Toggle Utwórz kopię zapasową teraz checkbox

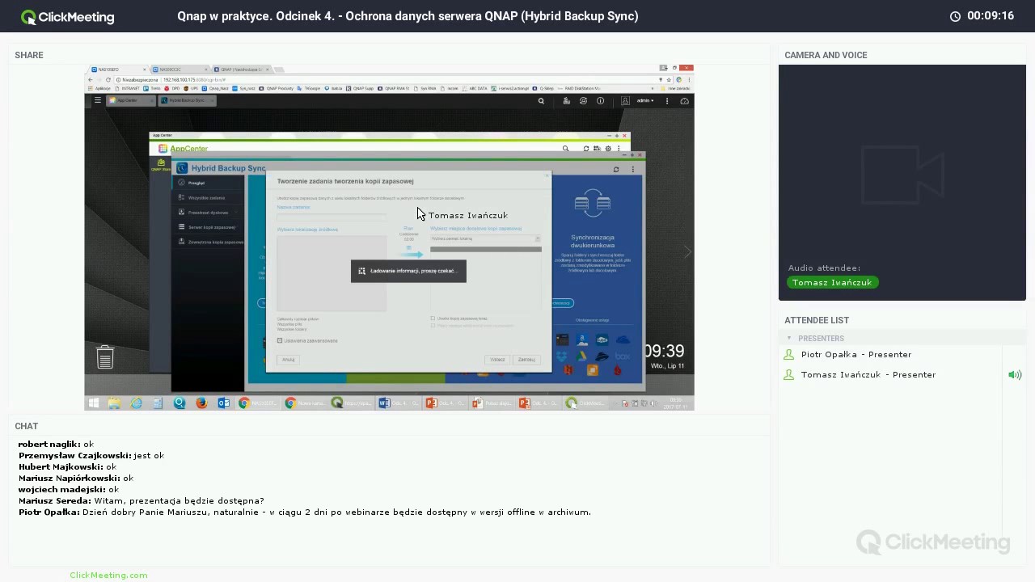(433, 318)
